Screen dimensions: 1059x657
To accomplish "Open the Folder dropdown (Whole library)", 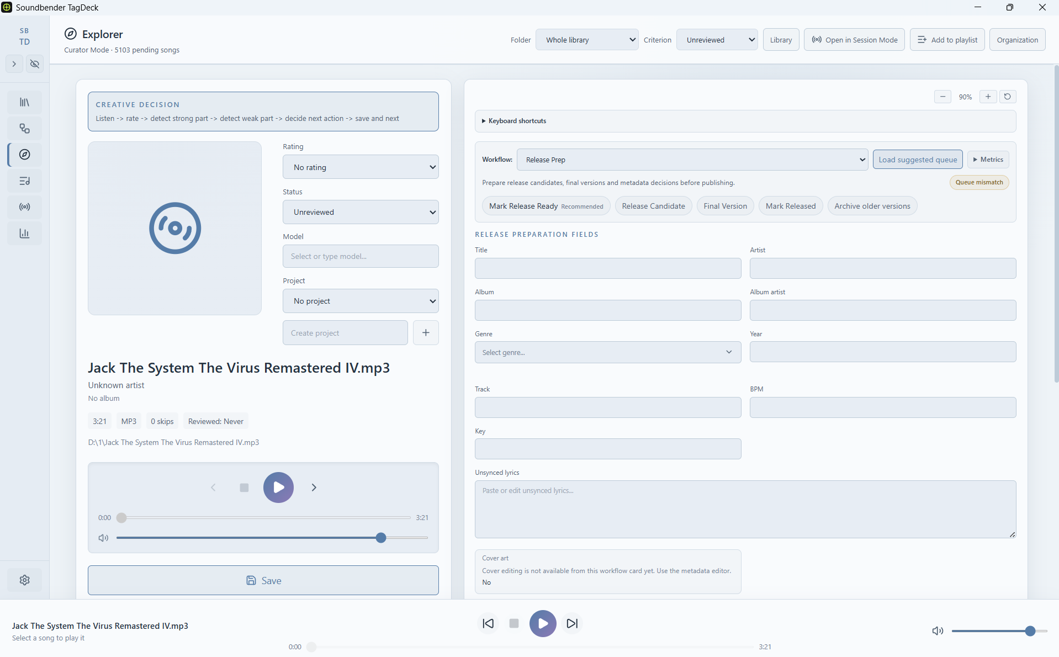I will point(587,40).
